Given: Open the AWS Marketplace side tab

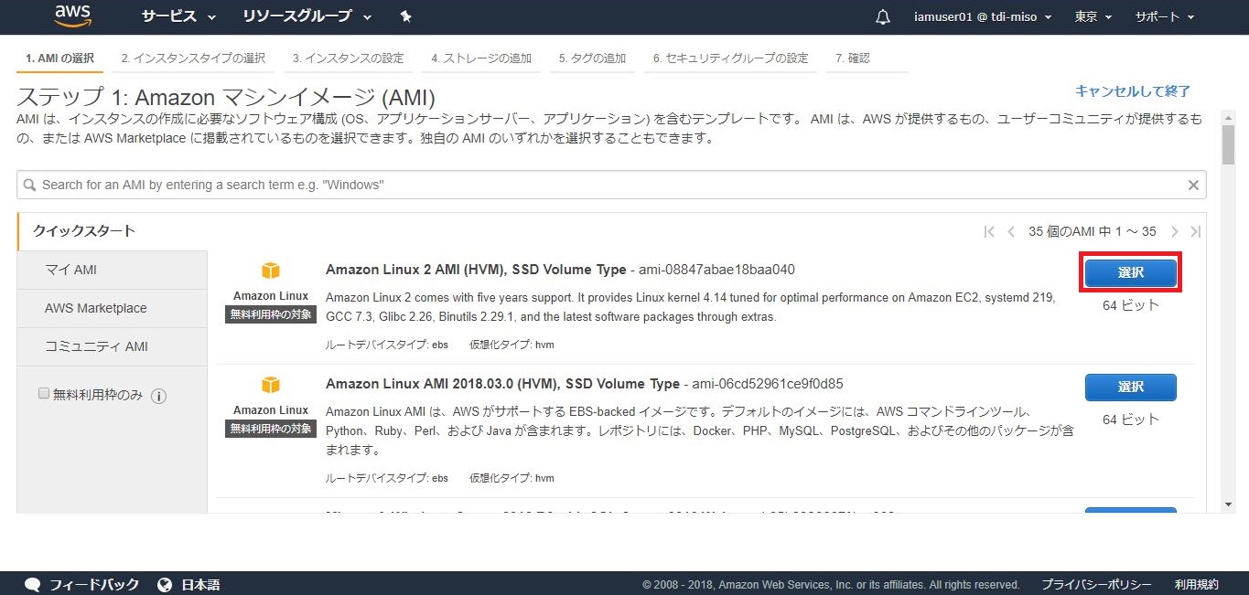Looking at the screenshot, I should point(96,308).
